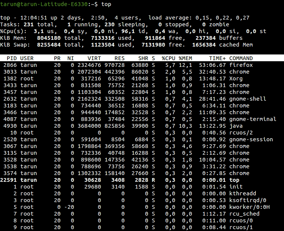Select the init process row
This screenshot has height=231, width=284.
tap(142, 187)
